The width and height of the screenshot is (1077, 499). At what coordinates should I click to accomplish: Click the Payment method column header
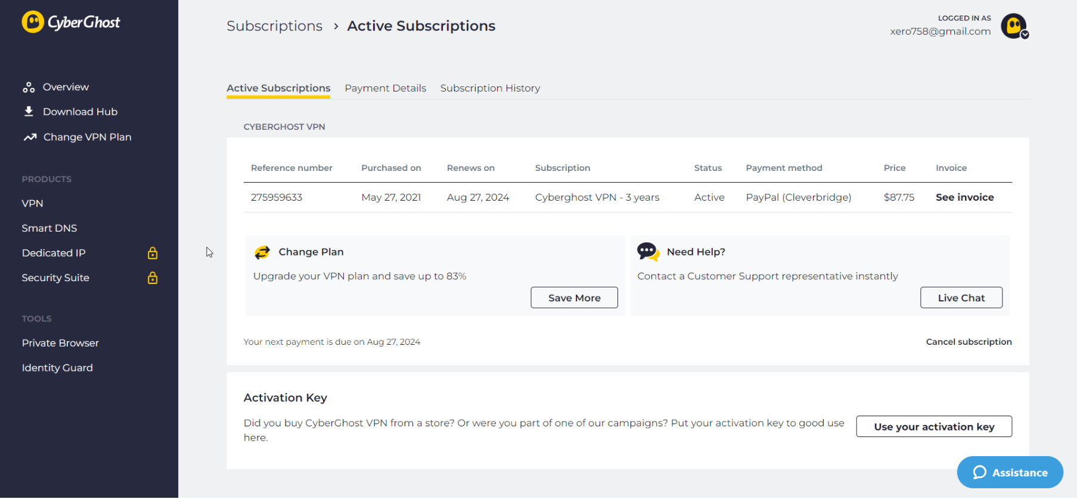pos(784,168)
